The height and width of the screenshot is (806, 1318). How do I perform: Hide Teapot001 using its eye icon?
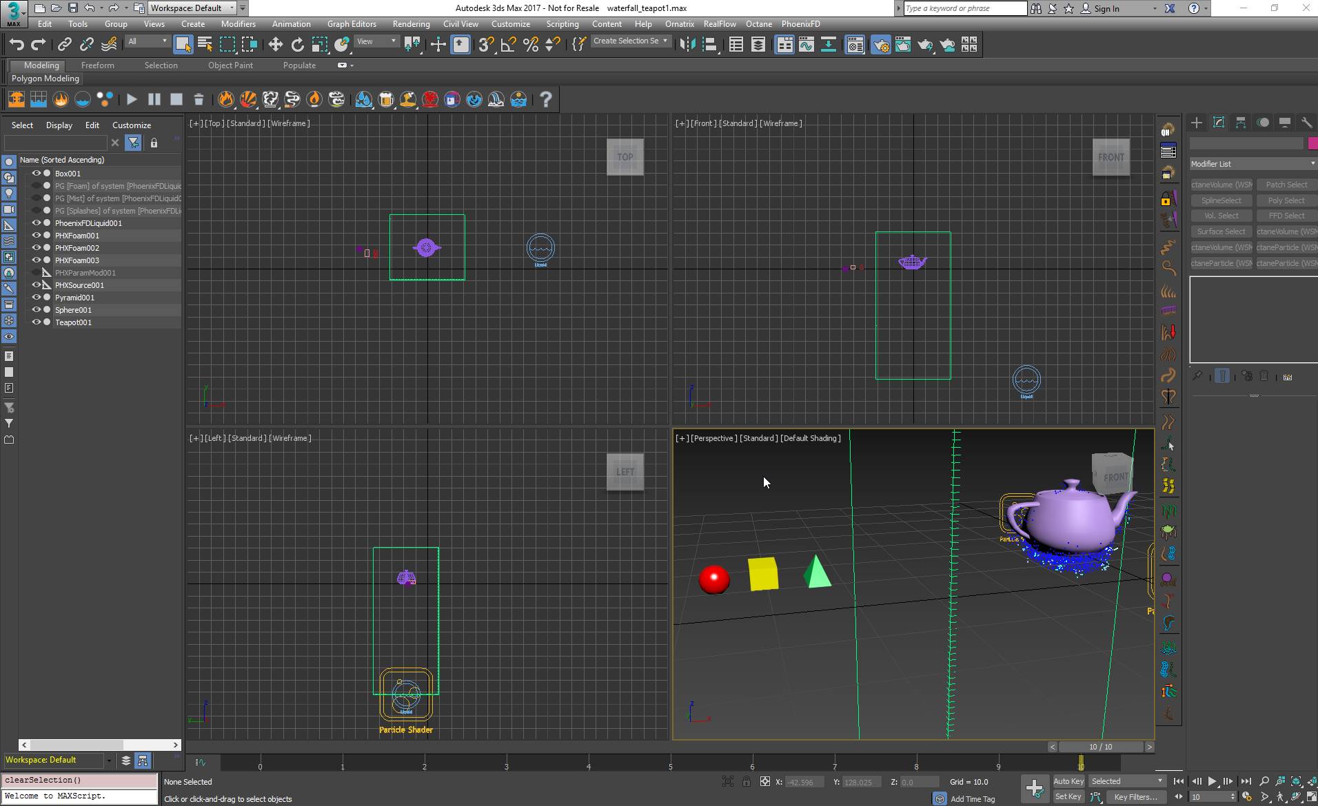[37, 322]
